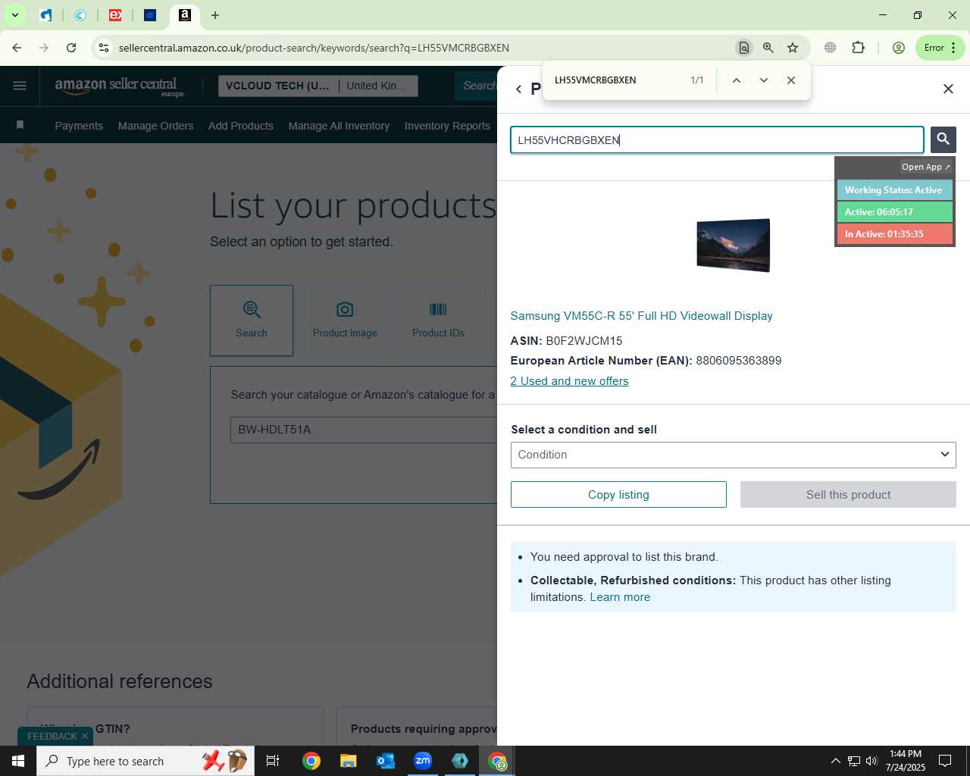Screen dimensions: 970x776
Task: Close the product details side panel
Action: click(x=948, y=89)
